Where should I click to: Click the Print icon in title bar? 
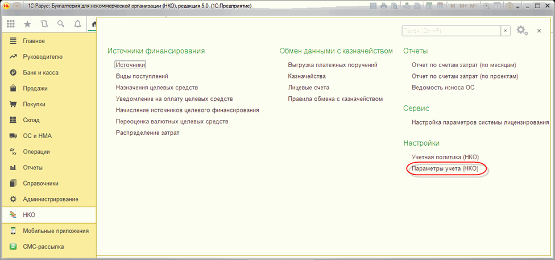point(384,6)
